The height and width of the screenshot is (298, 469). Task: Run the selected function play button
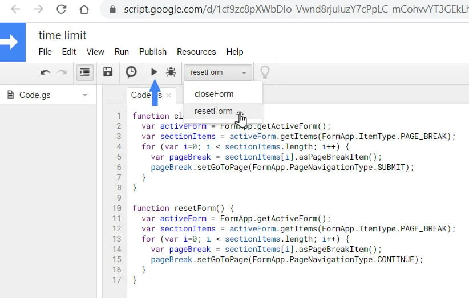click(x=154, y=72)
